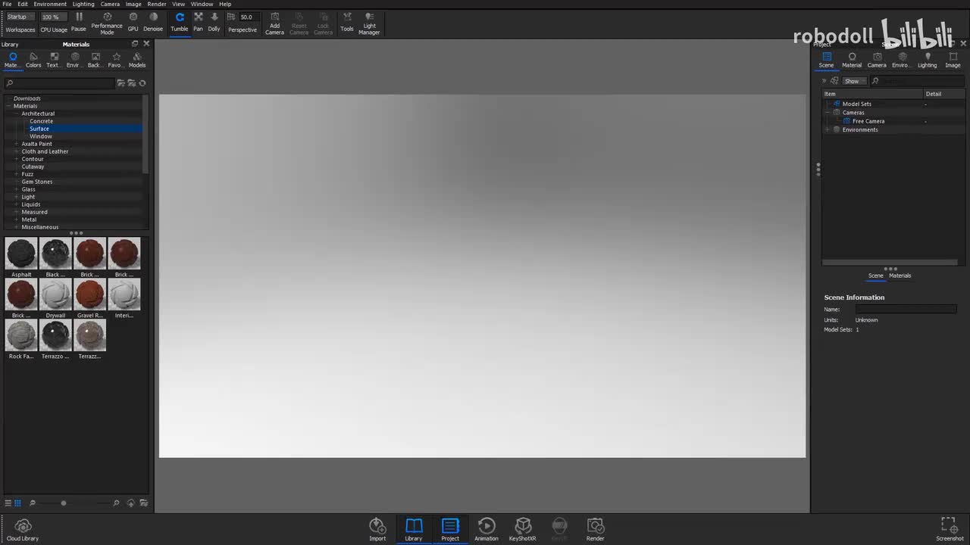
Task: Click the scene Name input field
Action: 906,309
